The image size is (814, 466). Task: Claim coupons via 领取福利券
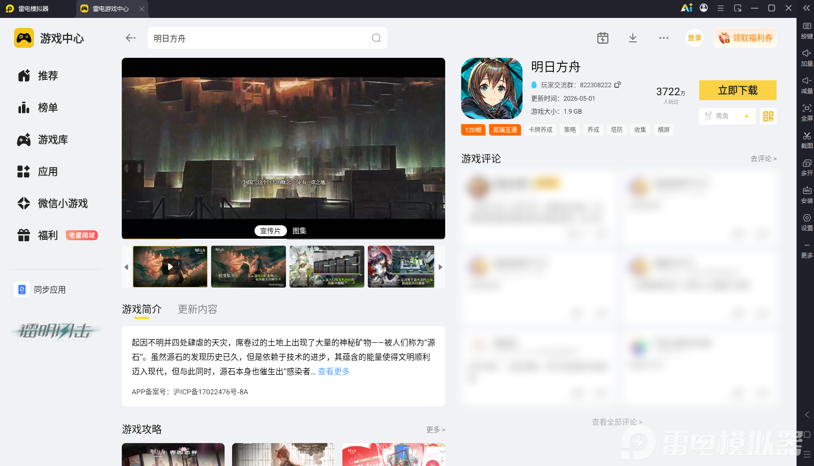click(x=745, y=38)
